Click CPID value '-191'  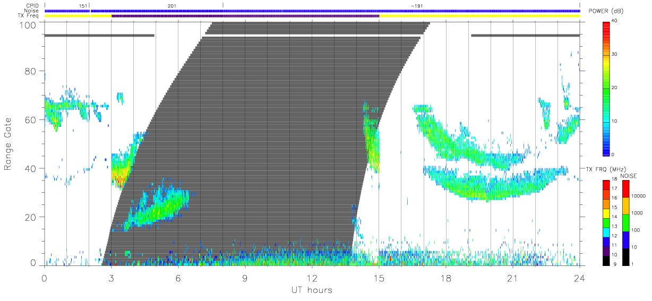(417, 6)
